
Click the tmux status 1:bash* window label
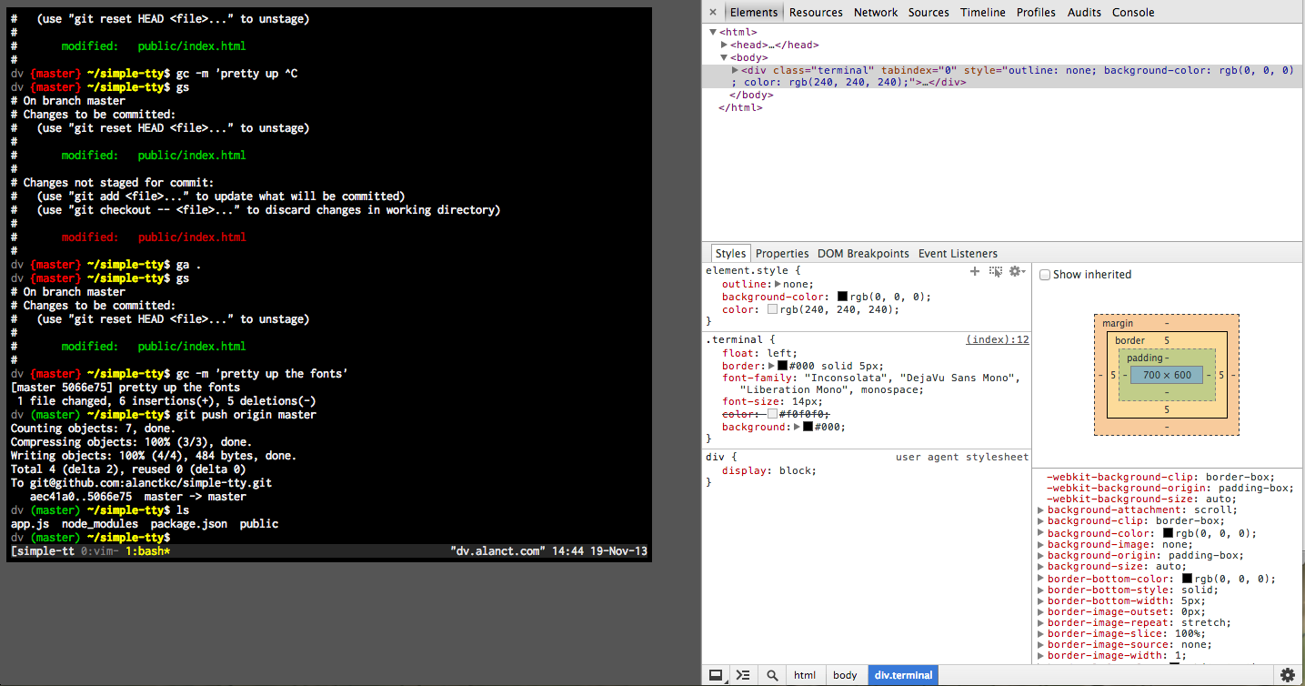click(147, 551)
